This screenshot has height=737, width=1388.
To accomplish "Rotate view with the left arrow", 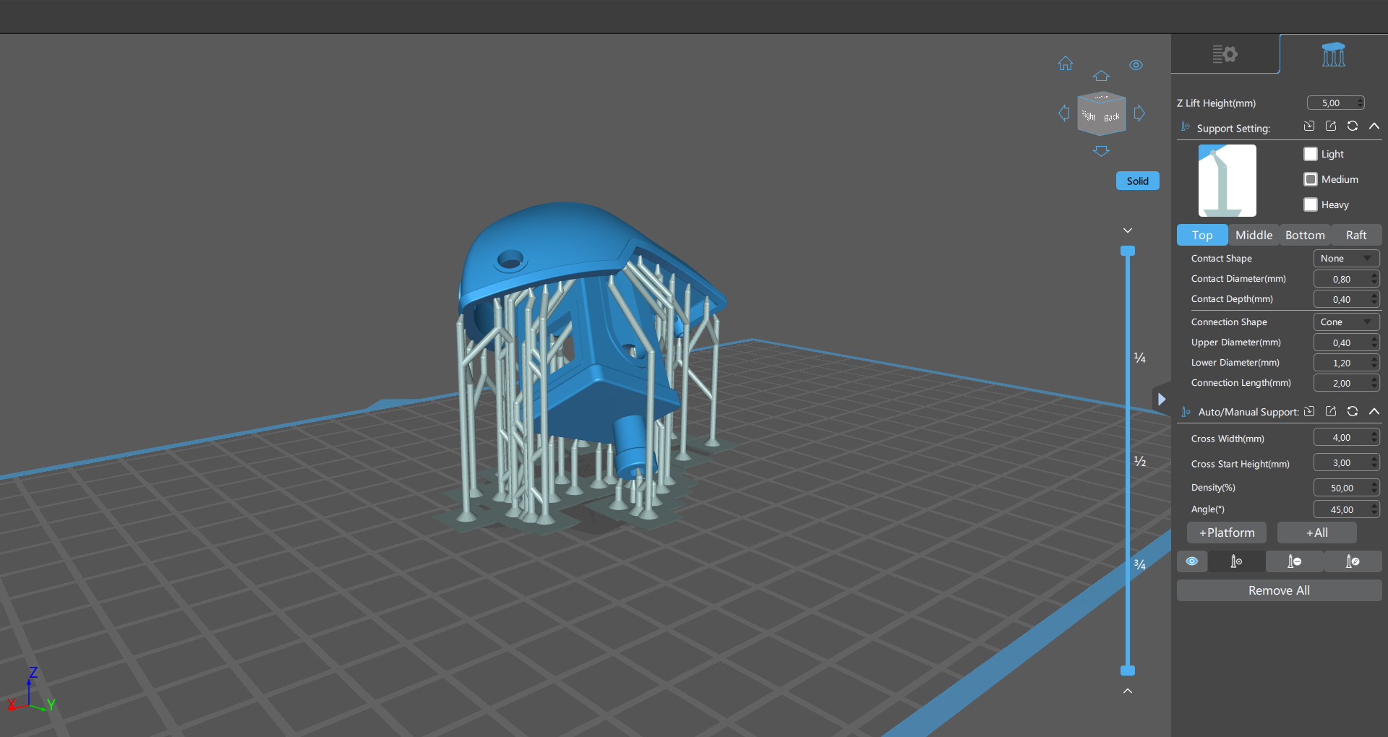I will [x=1064, y=113].
